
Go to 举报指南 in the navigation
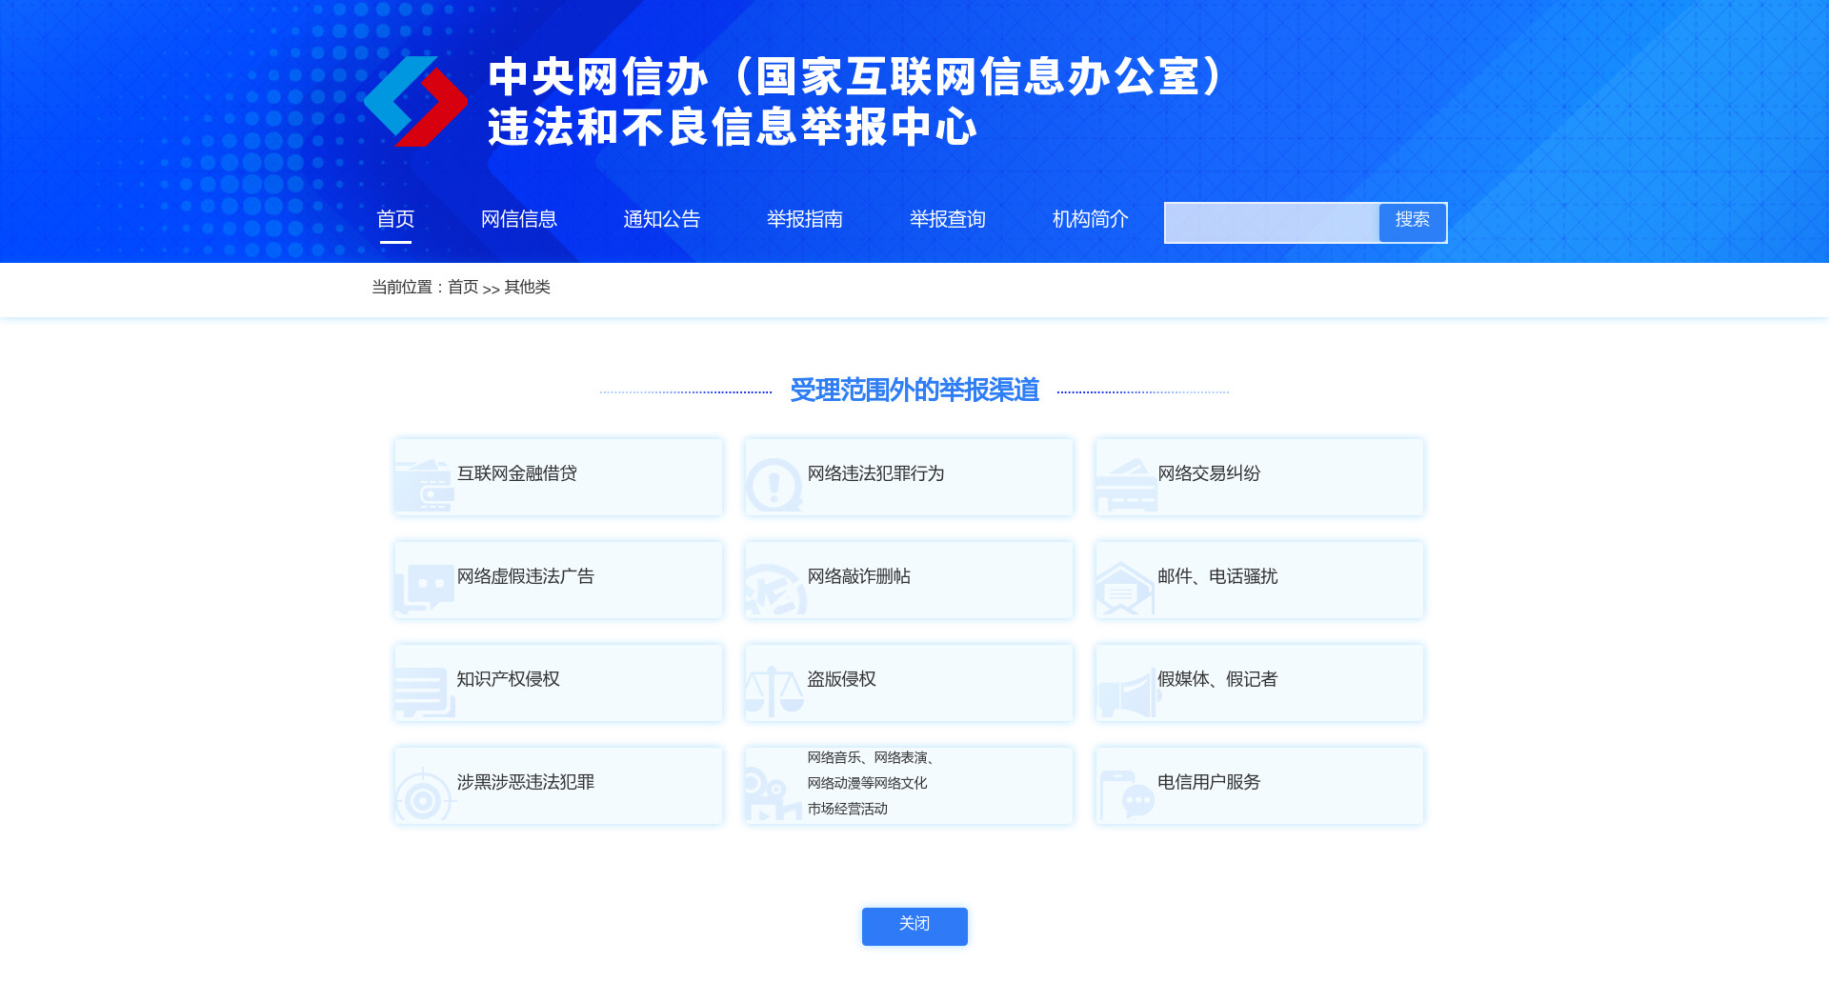tap(805, 219)
